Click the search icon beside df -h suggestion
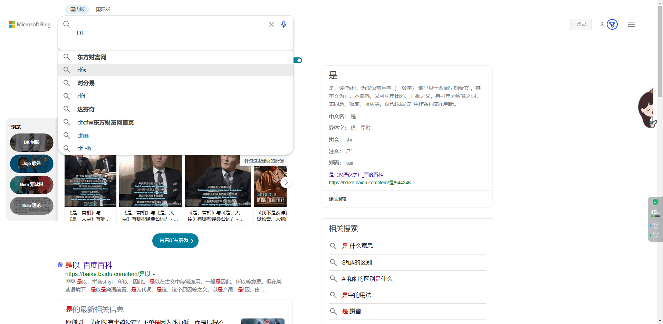This screenshot has width=663, height=324. pos(67,148)
